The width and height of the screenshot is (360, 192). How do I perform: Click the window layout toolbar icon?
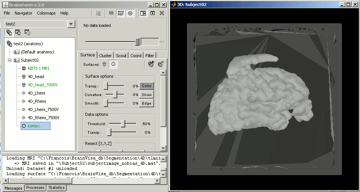(143, 13)
